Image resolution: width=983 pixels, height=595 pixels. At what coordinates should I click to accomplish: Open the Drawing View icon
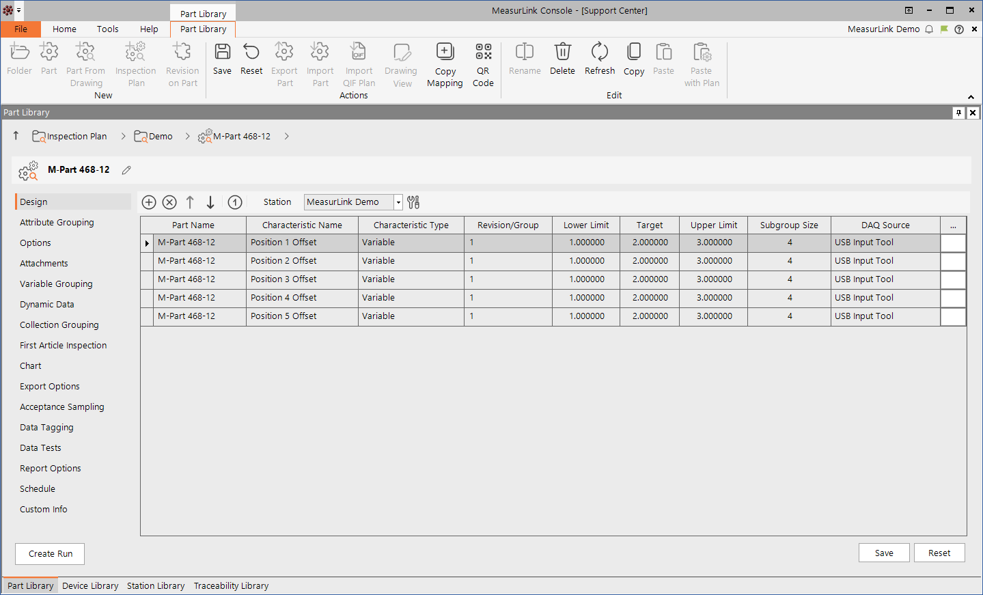(x=402, y=53)
